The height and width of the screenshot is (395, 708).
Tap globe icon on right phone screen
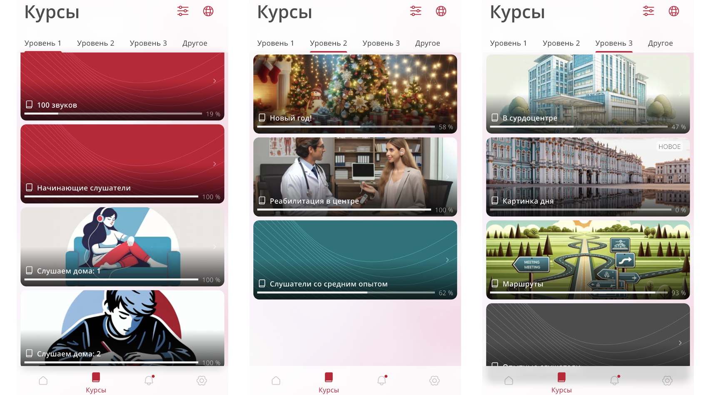tap(673, 11)
